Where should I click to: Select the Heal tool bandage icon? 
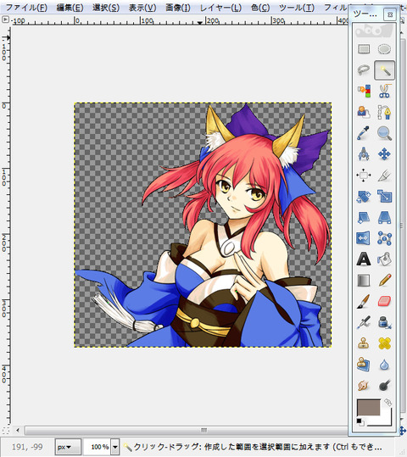pyautogui.click(x=384, y=343)
